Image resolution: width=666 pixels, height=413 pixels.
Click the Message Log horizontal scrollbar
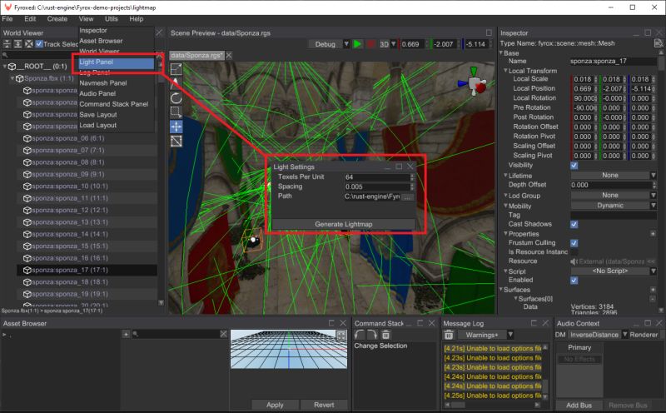[492, 405]
